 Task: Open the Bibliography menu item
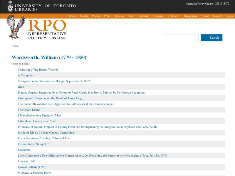[x=190, y=16]
